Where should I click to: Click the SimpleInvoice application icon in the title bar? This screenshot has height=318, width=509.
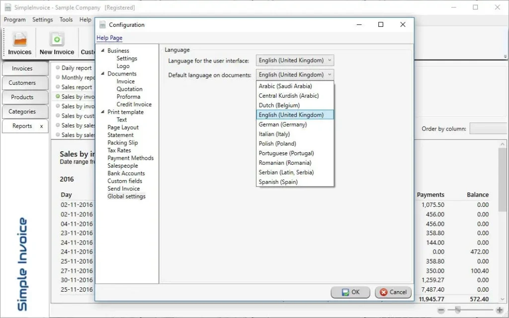[x=7, y=7]
